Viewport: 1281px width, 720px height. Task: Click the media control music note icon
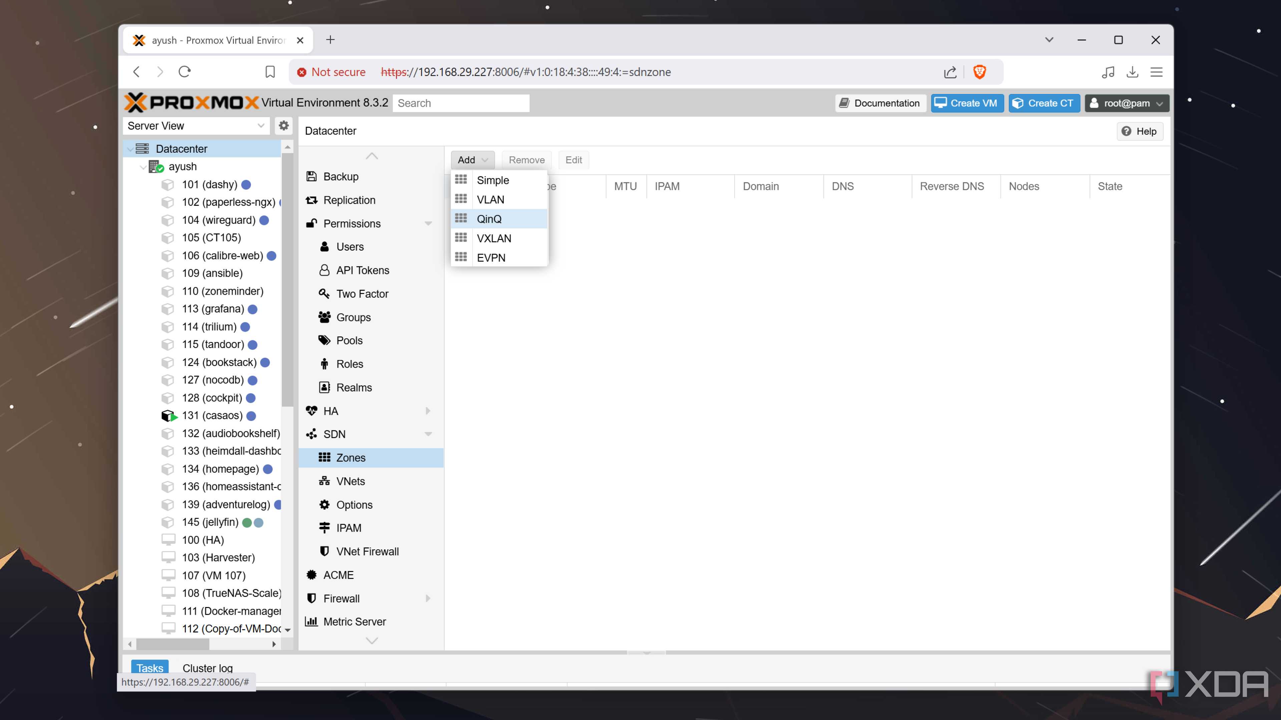click(x=1108, y=72)
